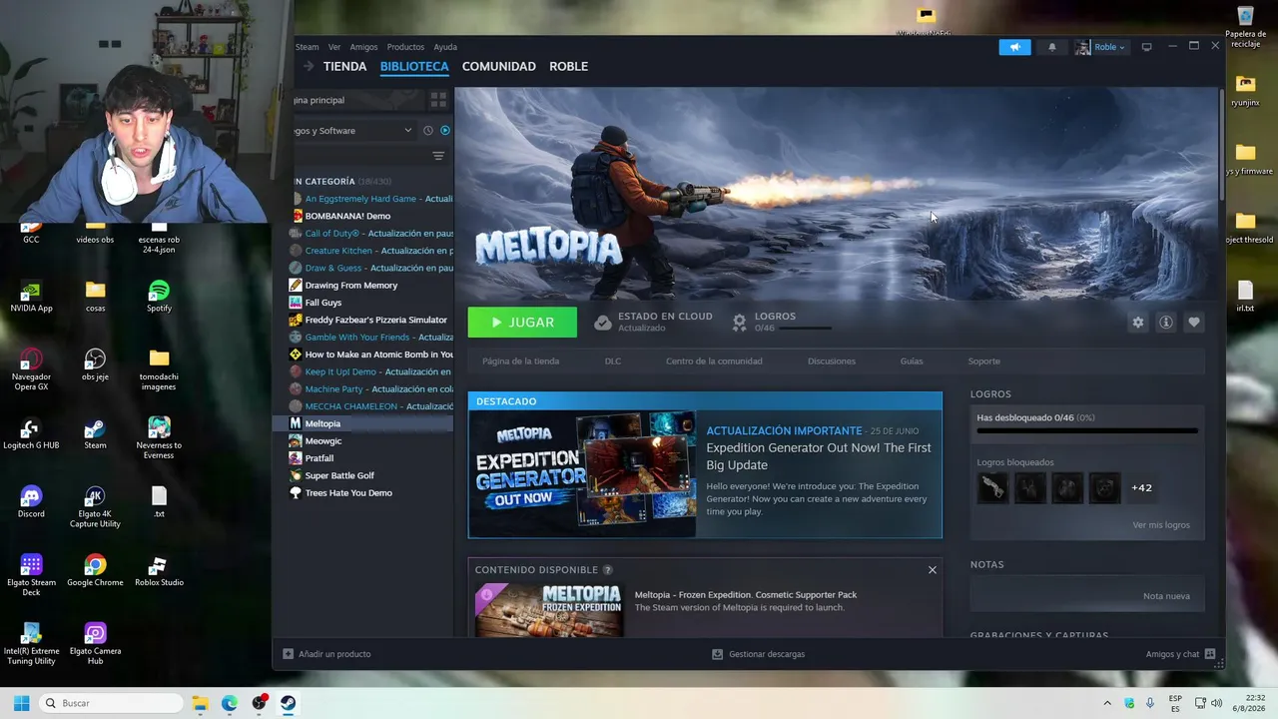This screenshot has width=1278, height=719.
Task: Open the NVIDIA App desktop shortcut
Action: pyautogui.click(x=31, y=296)
